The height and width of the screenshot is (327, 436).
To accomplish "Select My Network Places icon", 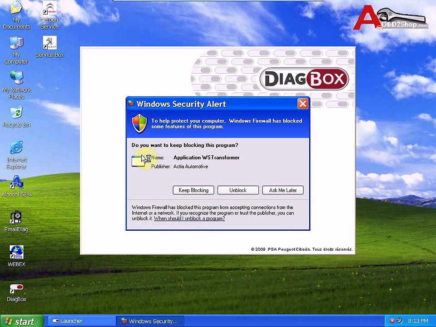I will [x=16, y=85].
